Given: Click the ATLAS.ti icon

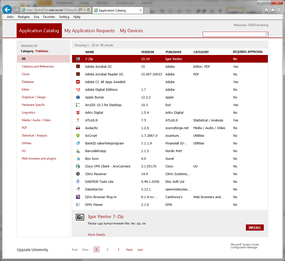Looking at the screenshot, I should click(x=78, y=120).
